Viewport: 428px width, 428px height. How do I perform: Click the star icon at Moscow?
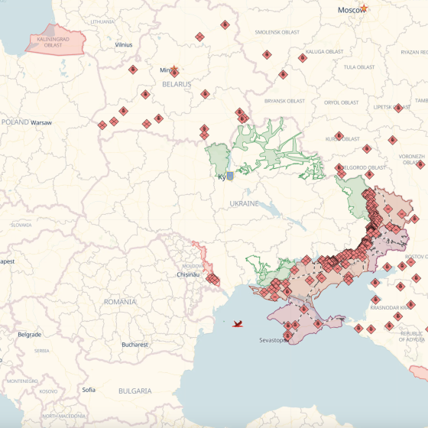coord(364,8)
